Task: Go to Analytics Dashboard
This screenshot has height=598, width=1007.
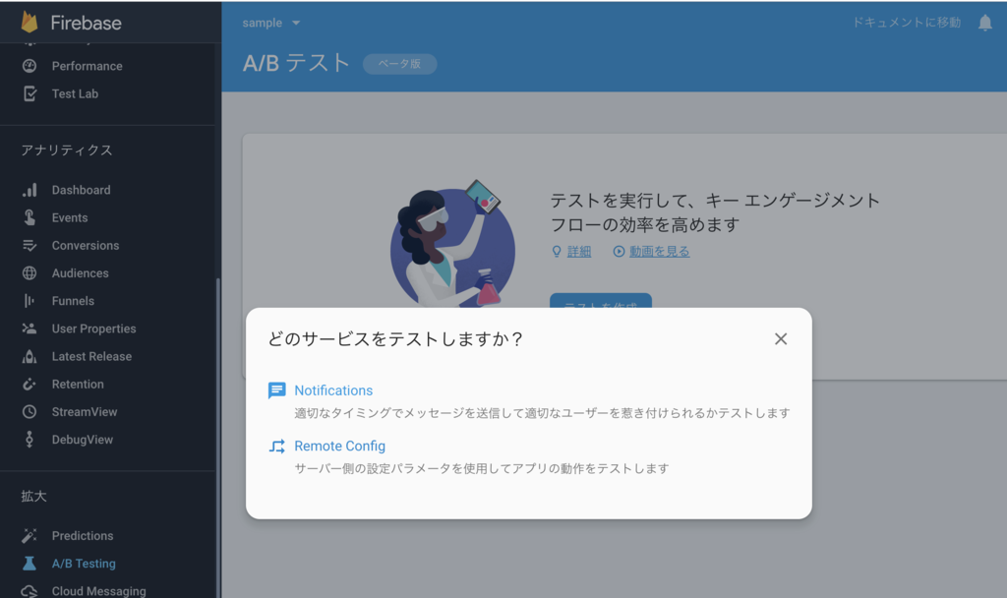Action: 81,190
